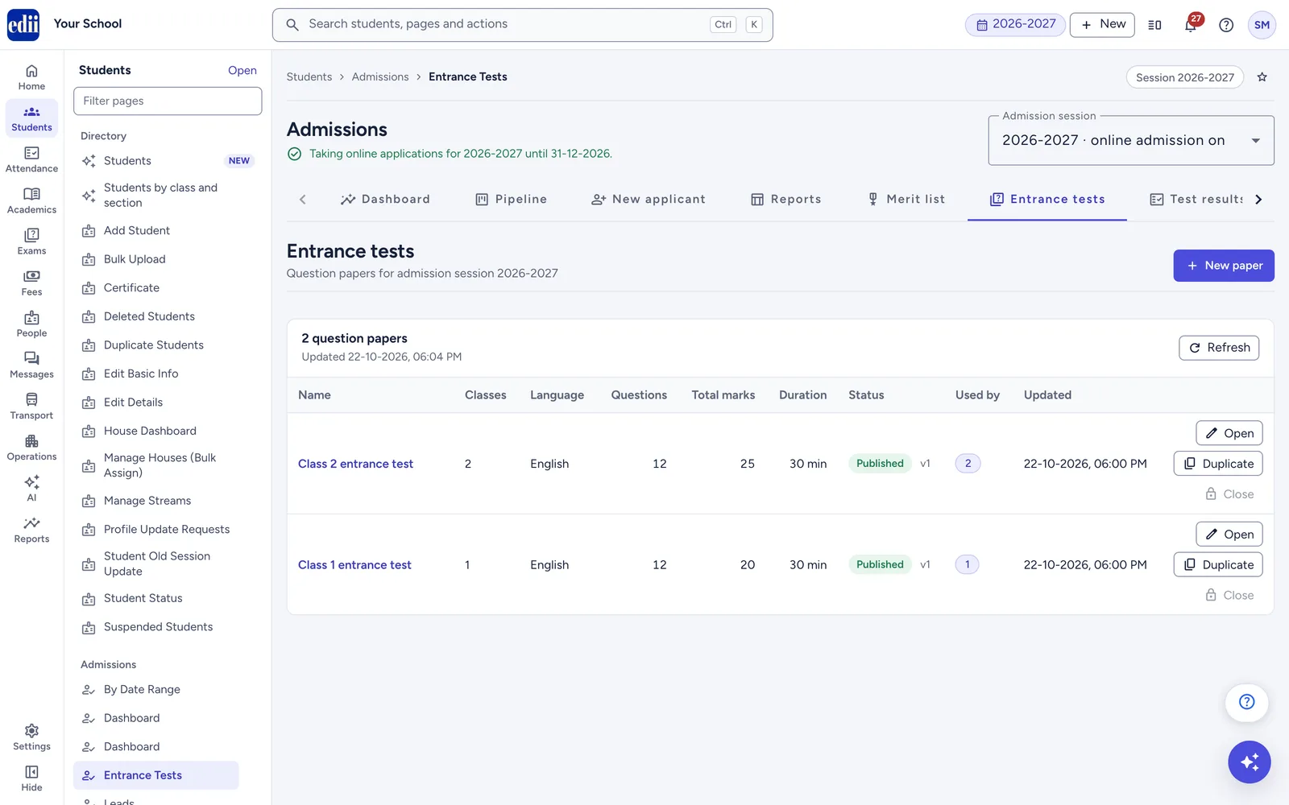1289x805 pixels.
Task: Open the Class 1 entrance test paper
Action: tap(1229, 535)
